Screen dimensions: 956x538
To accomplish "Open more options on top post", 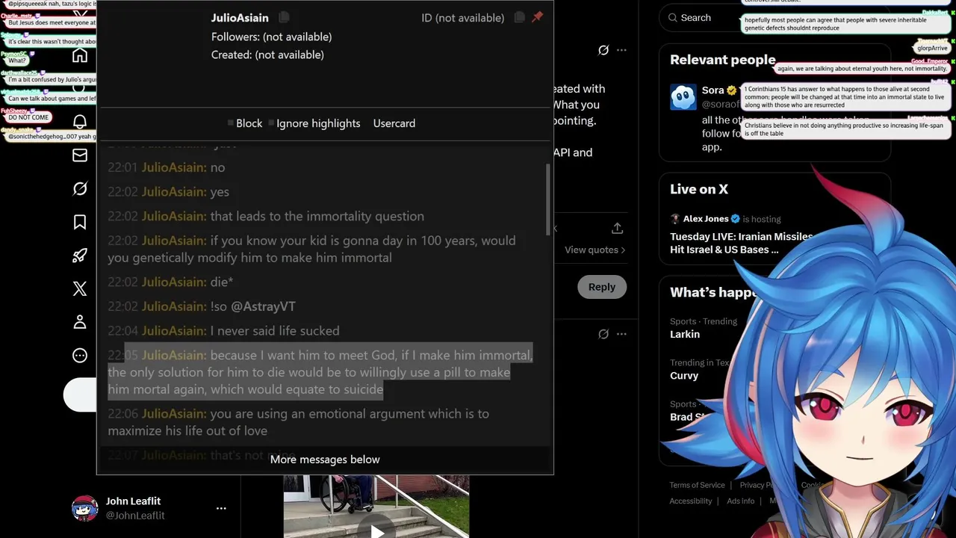I will pyautogui.click(x=621, y=50).
